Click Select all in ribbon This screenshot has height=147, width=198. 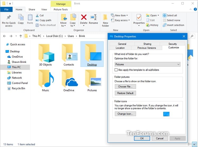point(170,15)
